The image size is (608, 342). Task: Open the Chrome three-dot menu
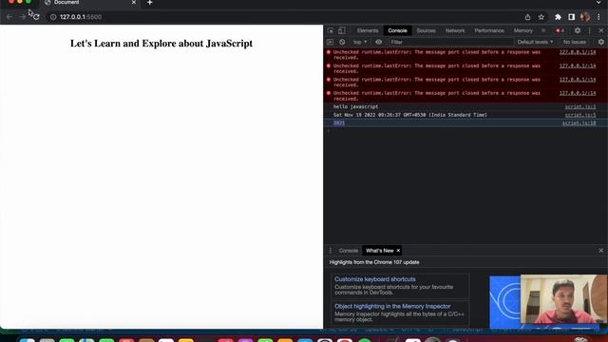[x=599, y=17]
